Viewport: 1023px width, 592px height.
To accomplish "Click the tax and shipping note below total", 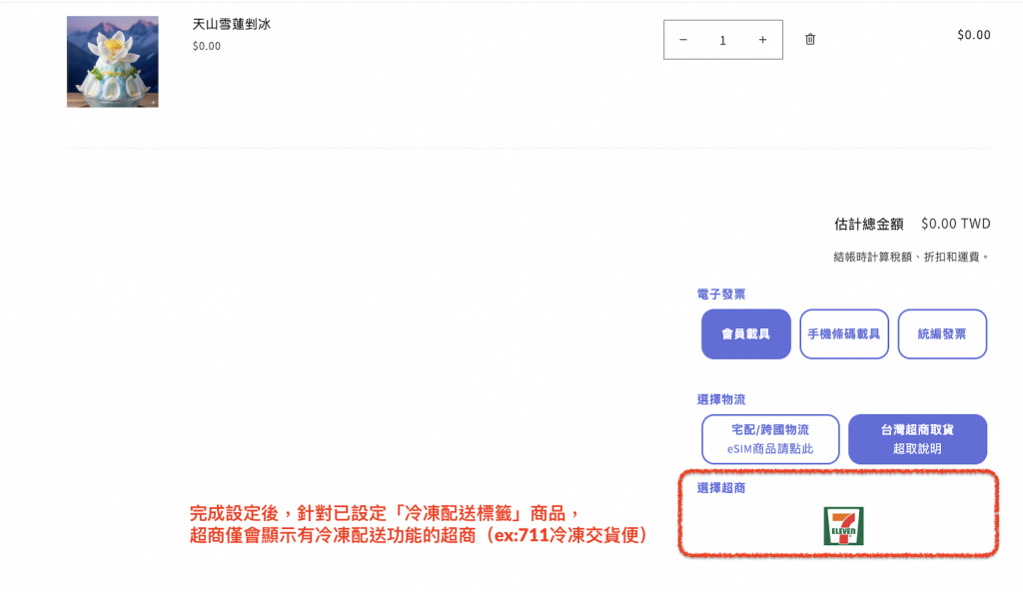I will click(911, 257).
